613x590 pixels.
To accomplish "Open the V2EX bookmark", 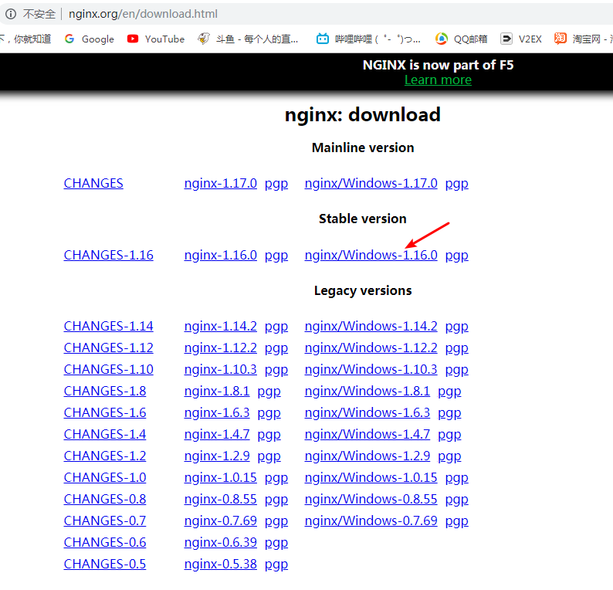I will pos(521,39).
